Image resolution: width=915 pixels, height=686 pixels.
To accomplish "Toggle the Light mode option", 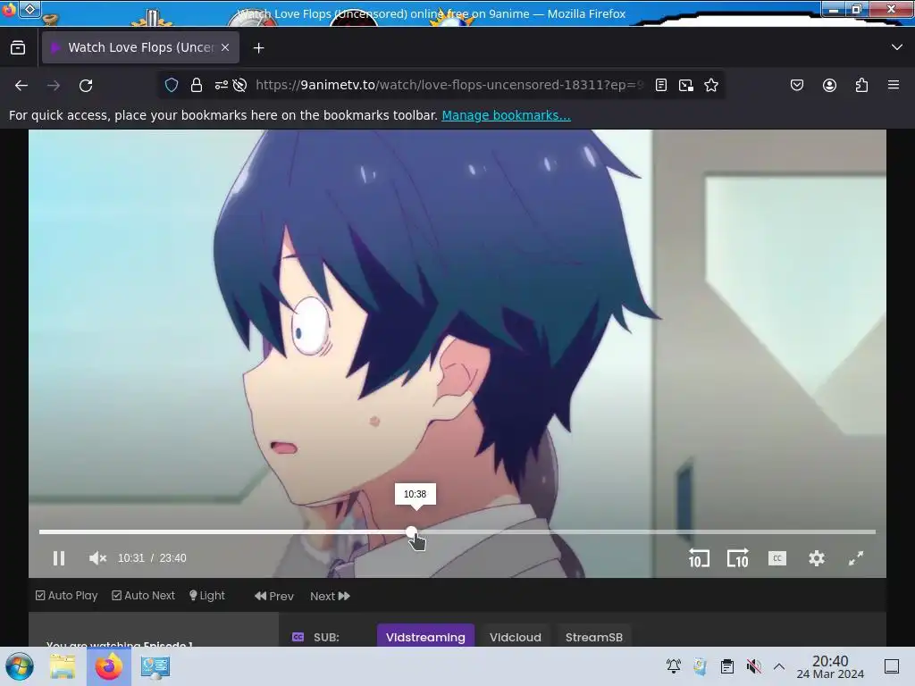I will (x=206, y=596).
